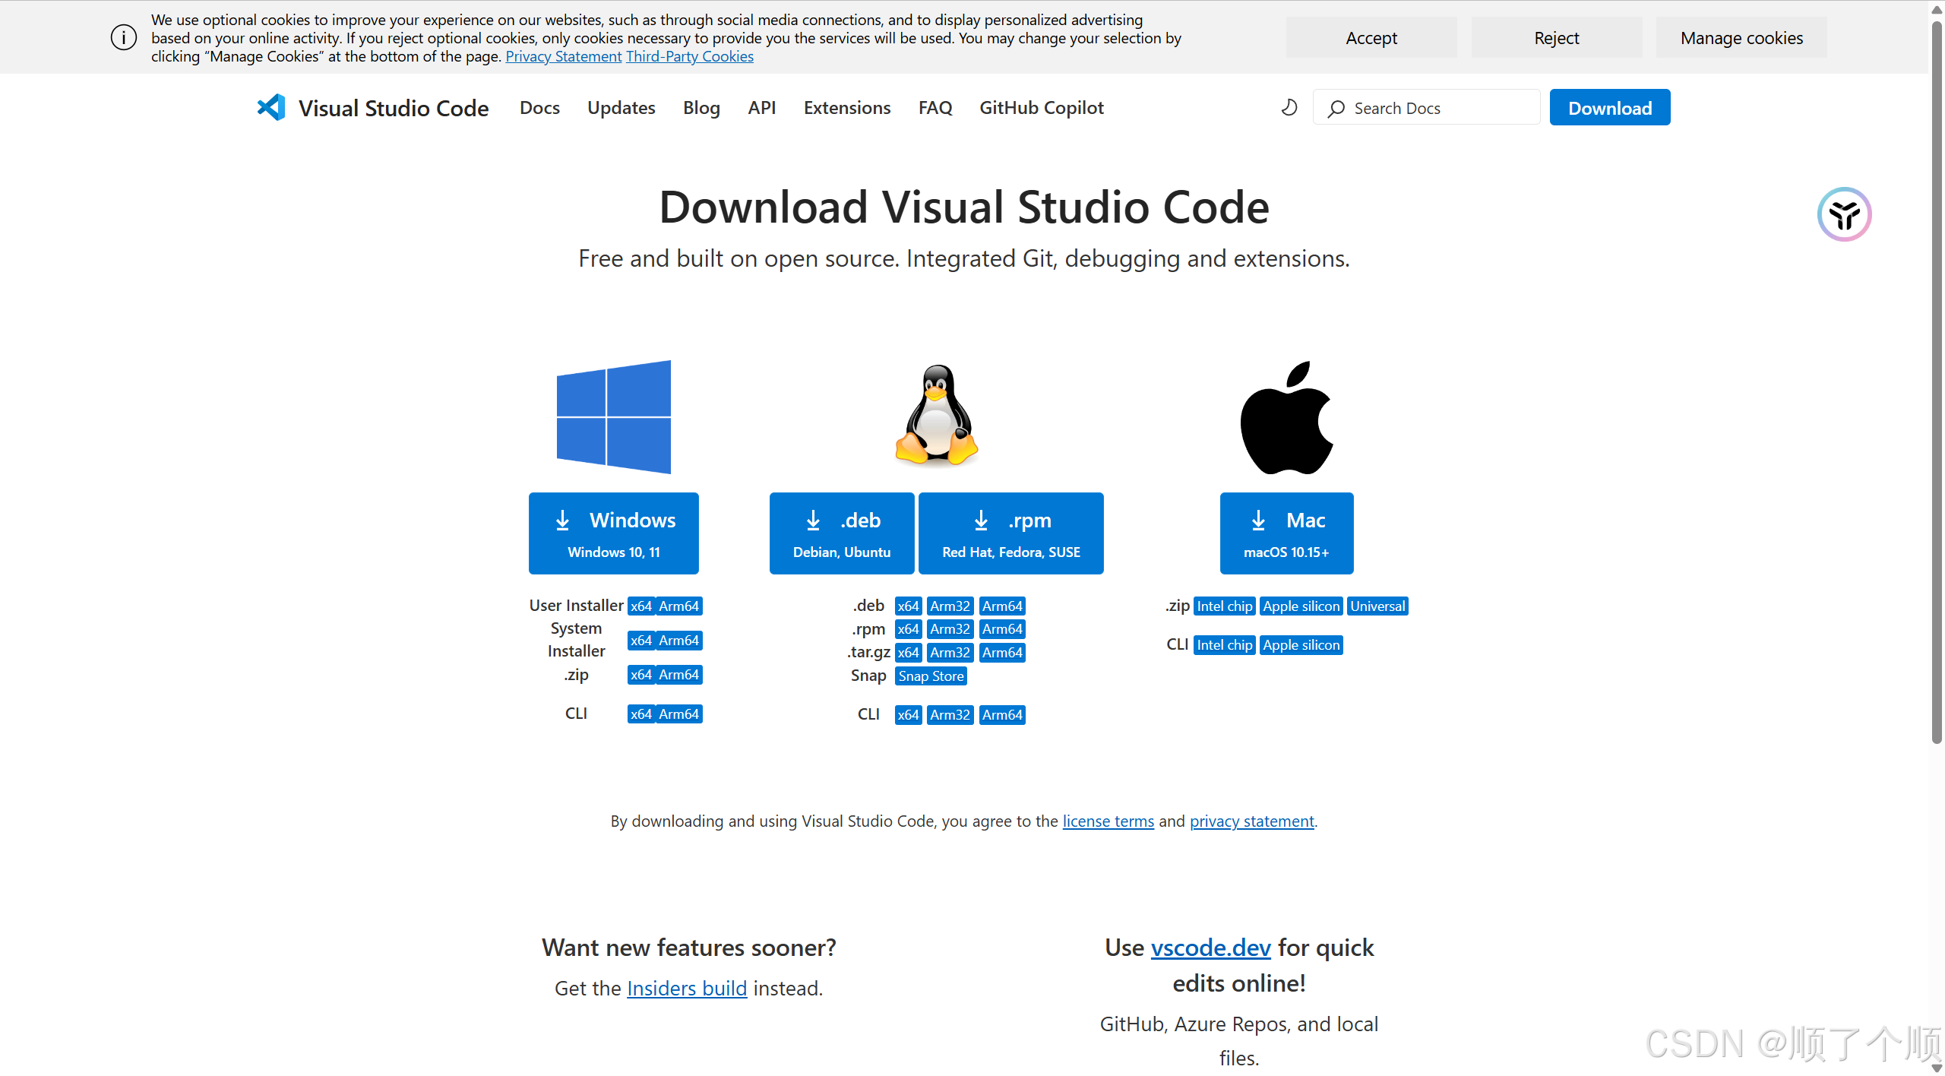Open the license terms link
This screenshot has height=1076, width=1945.
pyautogui.click(x=1108, y=821)
